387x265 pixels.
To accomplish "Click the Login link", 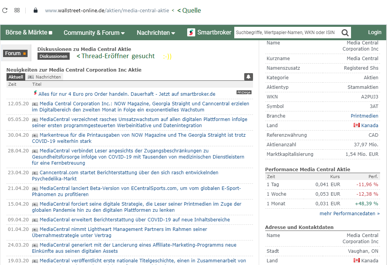I will 374,32.
